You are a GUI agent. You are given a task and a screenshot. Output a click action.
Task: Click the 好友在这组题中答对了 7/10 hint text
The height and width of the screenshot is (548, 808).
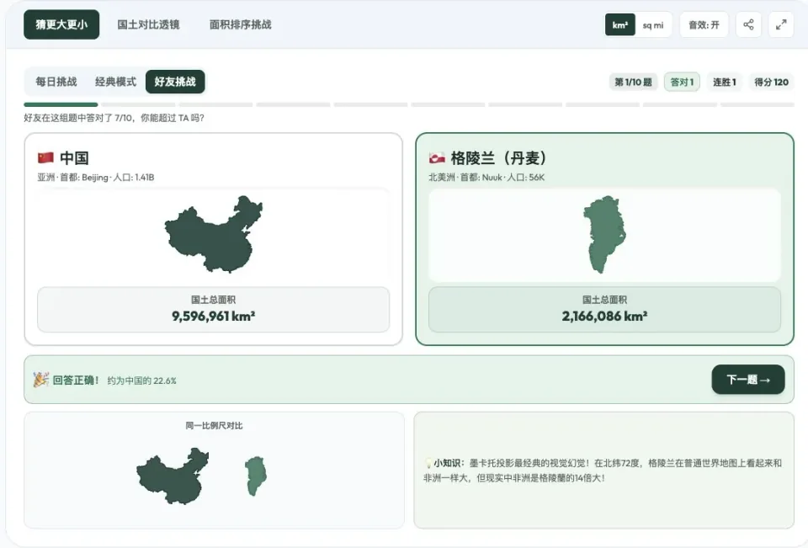pyautogui.click(x=114, y=118)
